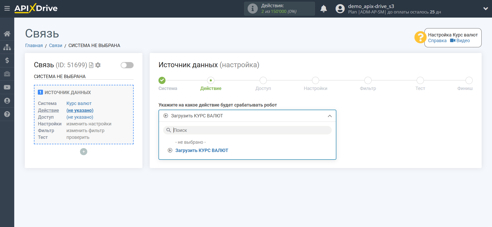This screenshot has width=492, height=227.
Task: Open the help question sidebar icon
Action: coord(7,114)
